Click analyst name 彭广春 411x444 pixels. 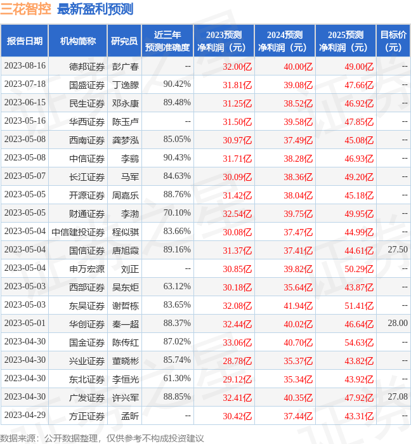126,67
